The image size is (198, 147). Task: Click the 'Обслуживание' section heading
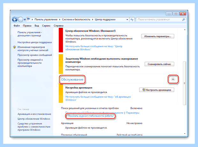click(72, 80)
